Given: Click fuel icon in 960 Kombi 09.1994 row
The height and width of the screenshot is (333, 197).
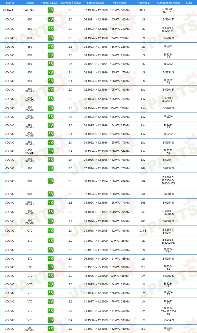Looking at the screenshot, I should tap(50, 221).
